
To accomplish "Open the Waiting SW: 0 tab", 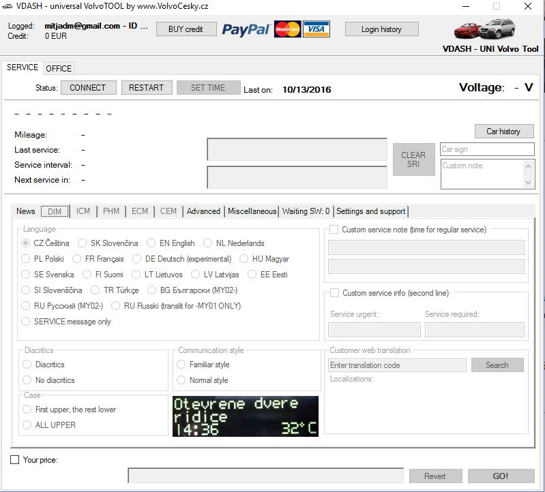I will tap(306, 211).
